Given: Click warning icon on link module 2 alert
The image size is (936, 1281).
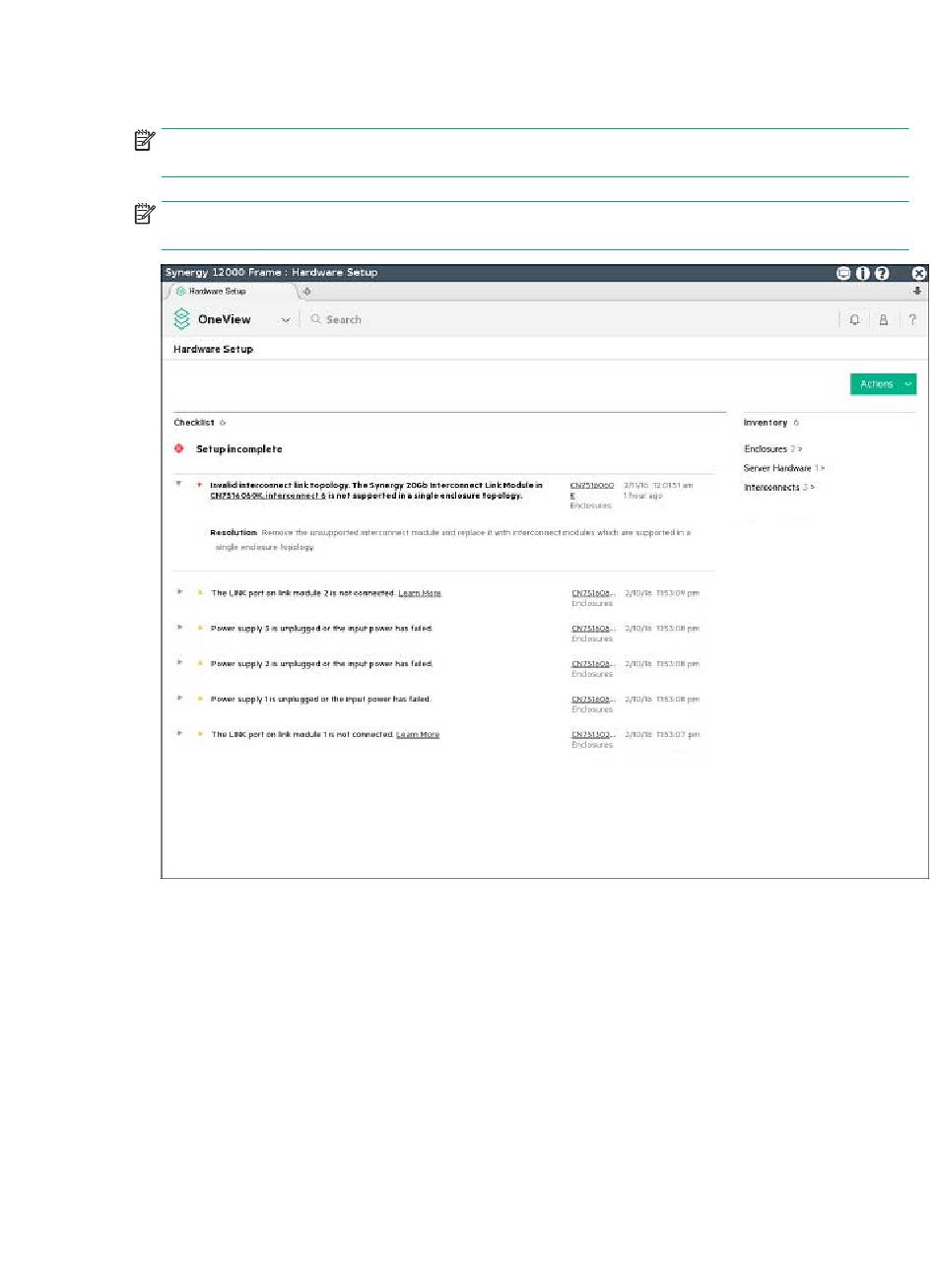Looking at the screenshot, I should click(x=199, y=593).
